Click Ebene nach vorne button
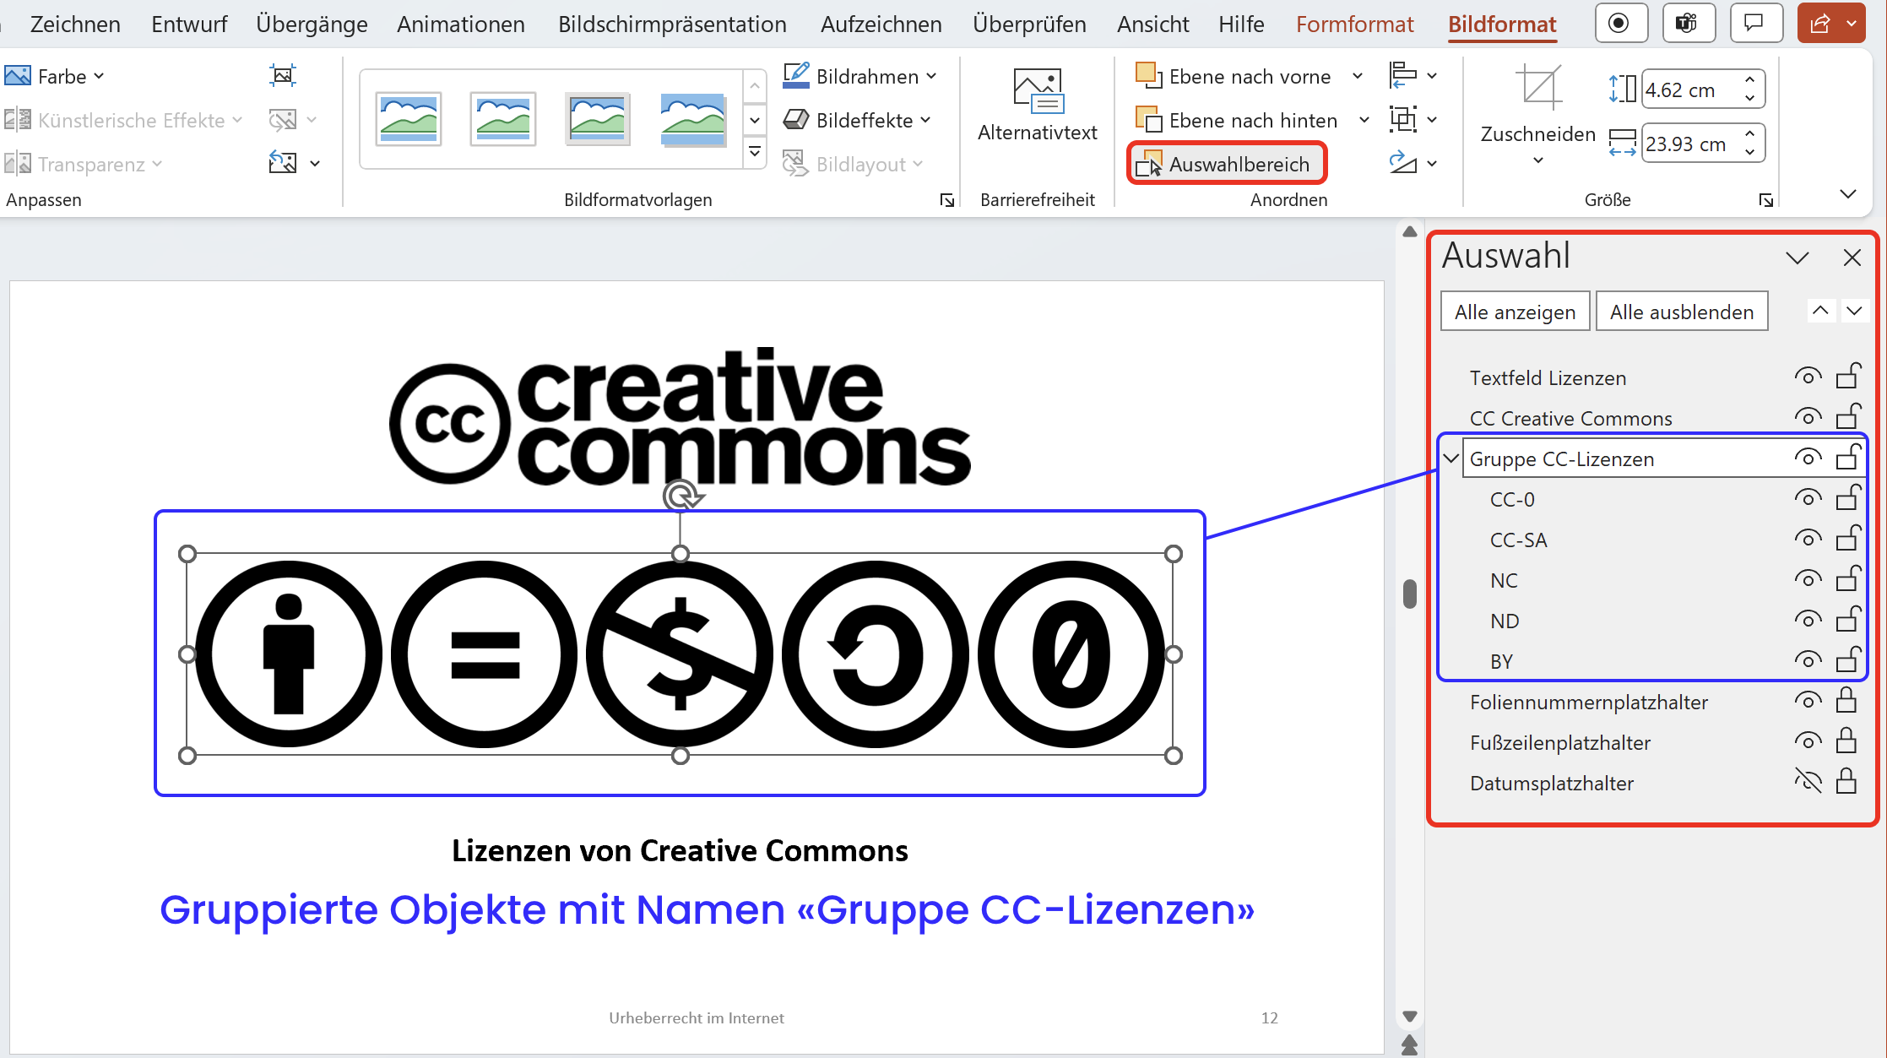1887x1058 pixels. coord(1234,76)
